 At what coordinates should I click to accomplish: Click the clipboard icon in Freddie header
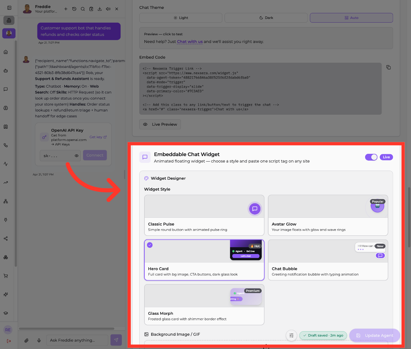click(x=91, y=9)
